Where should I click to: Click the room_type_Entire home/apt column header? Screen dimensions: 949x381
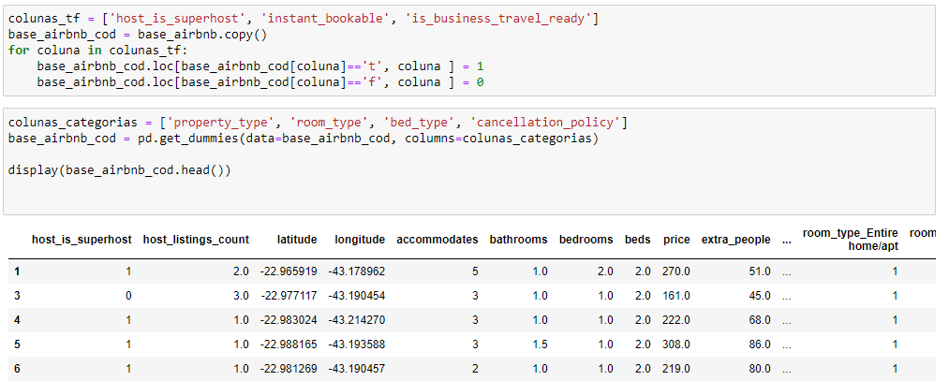(x=851, y=240)
